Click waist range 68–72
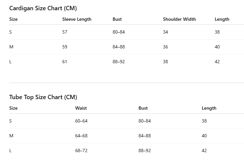244x163 pixels. click(81, 150)
